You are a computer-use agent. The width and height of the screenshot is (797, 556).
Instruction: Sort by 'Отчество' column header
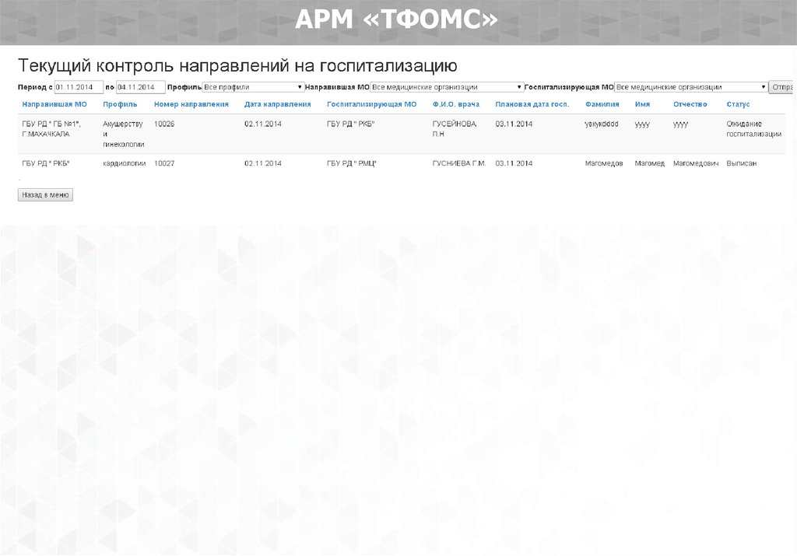(x=690, y=104)
